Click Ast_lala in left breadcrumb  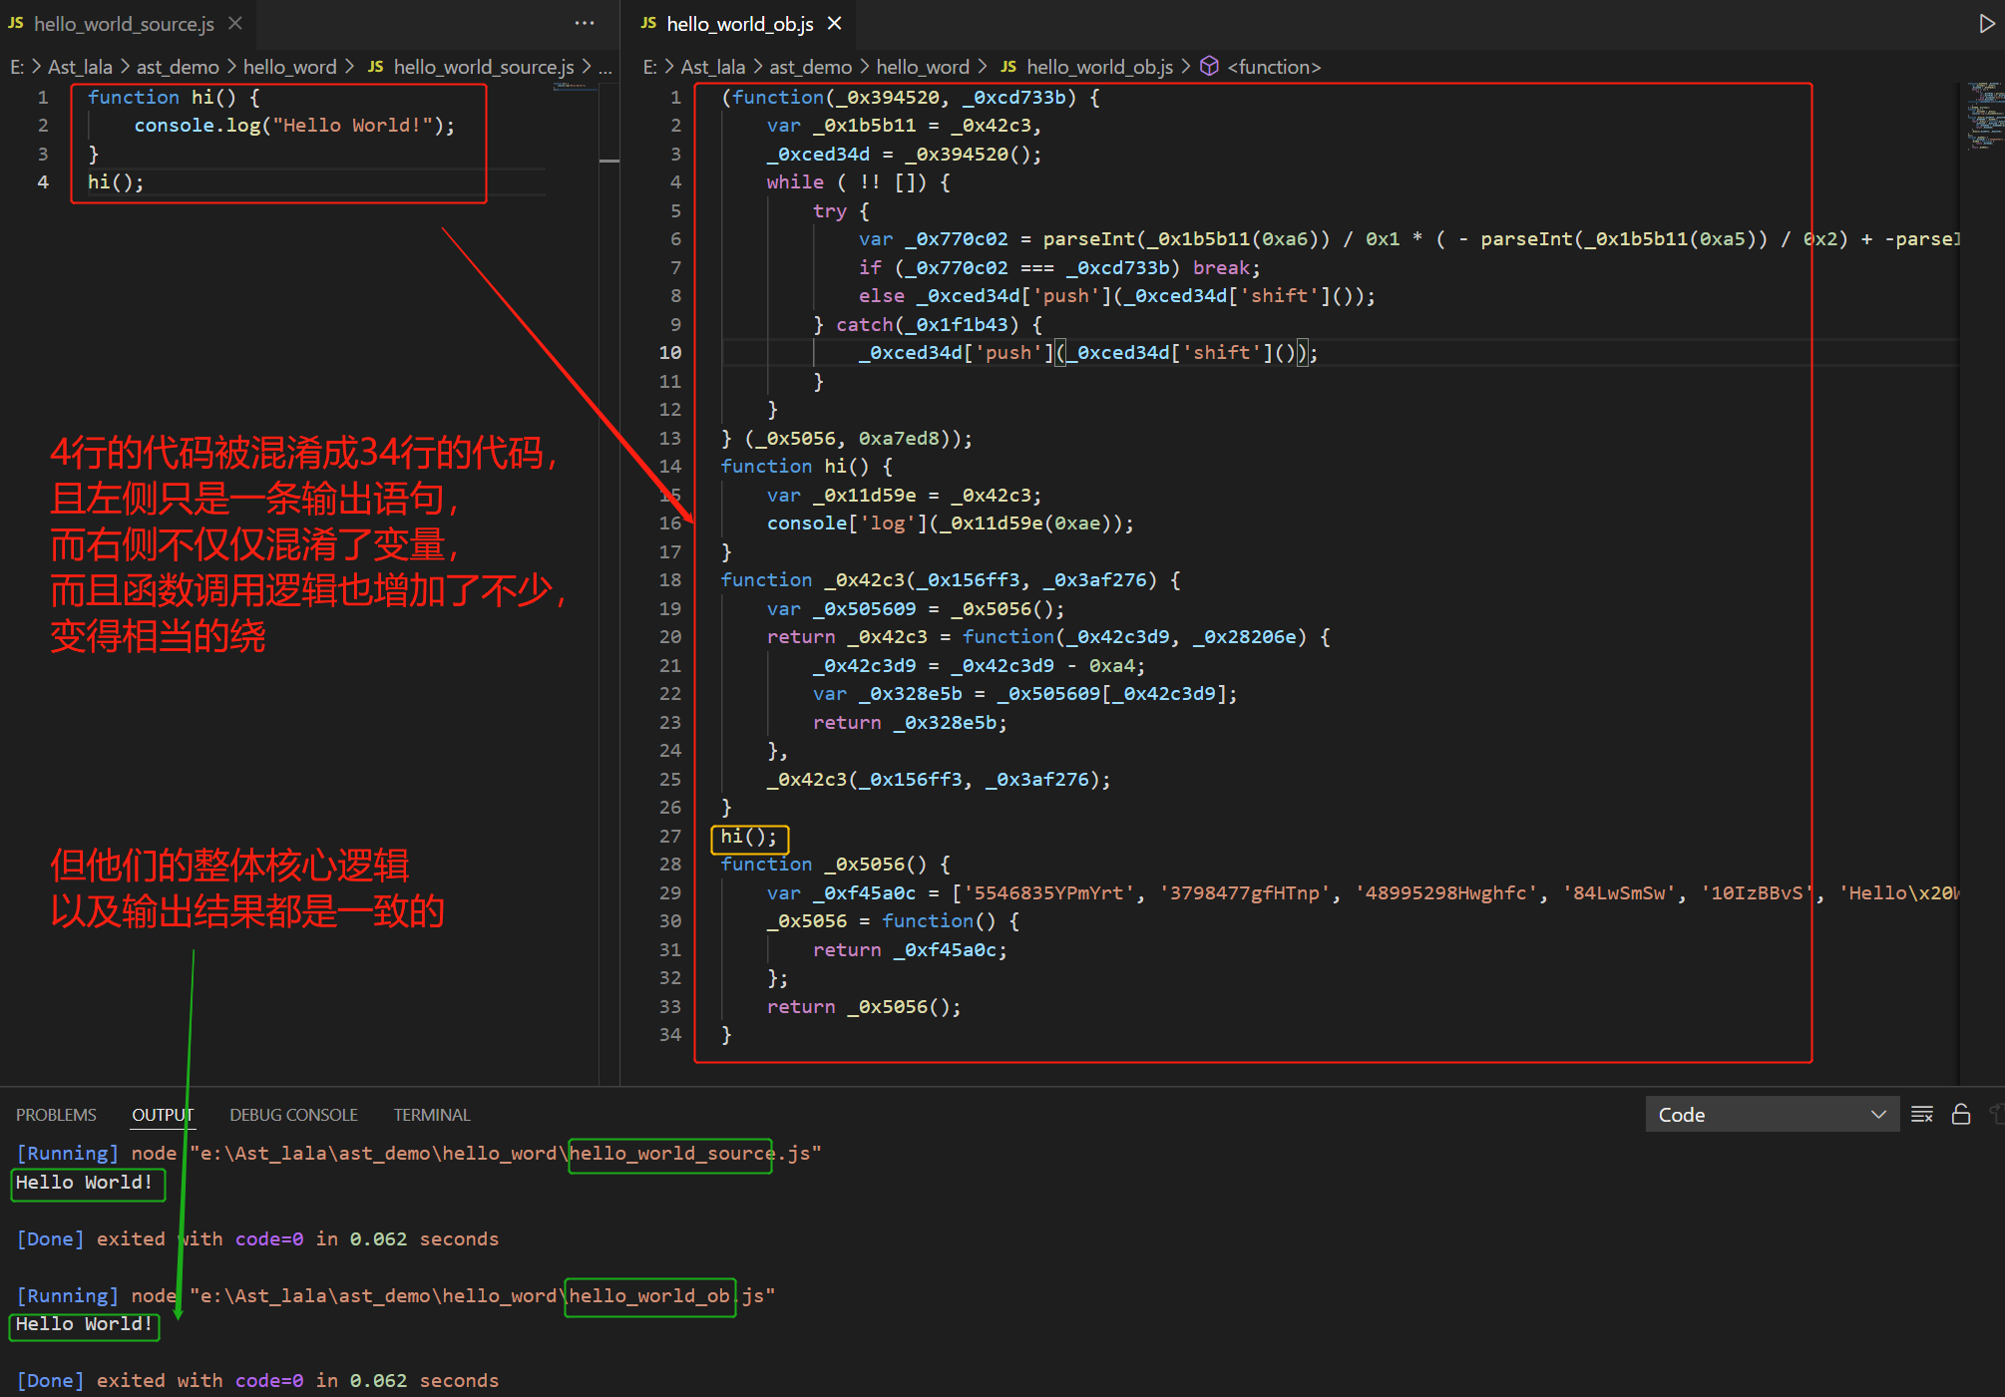tap(80, 67)
